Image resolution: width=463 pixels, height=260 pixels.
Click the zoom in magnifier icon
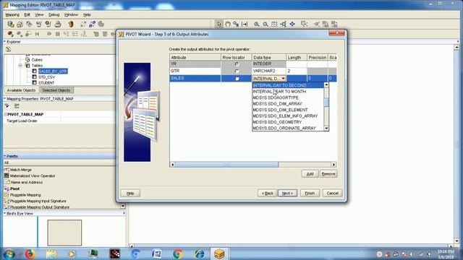tap(256, 24)
